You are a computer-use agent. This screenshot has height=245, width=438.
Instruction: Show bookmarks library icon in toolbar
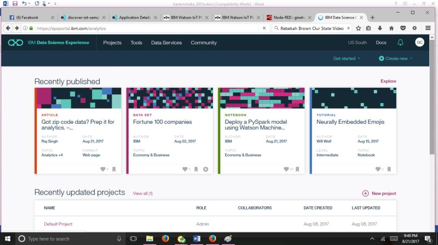(x=368, y=28)
